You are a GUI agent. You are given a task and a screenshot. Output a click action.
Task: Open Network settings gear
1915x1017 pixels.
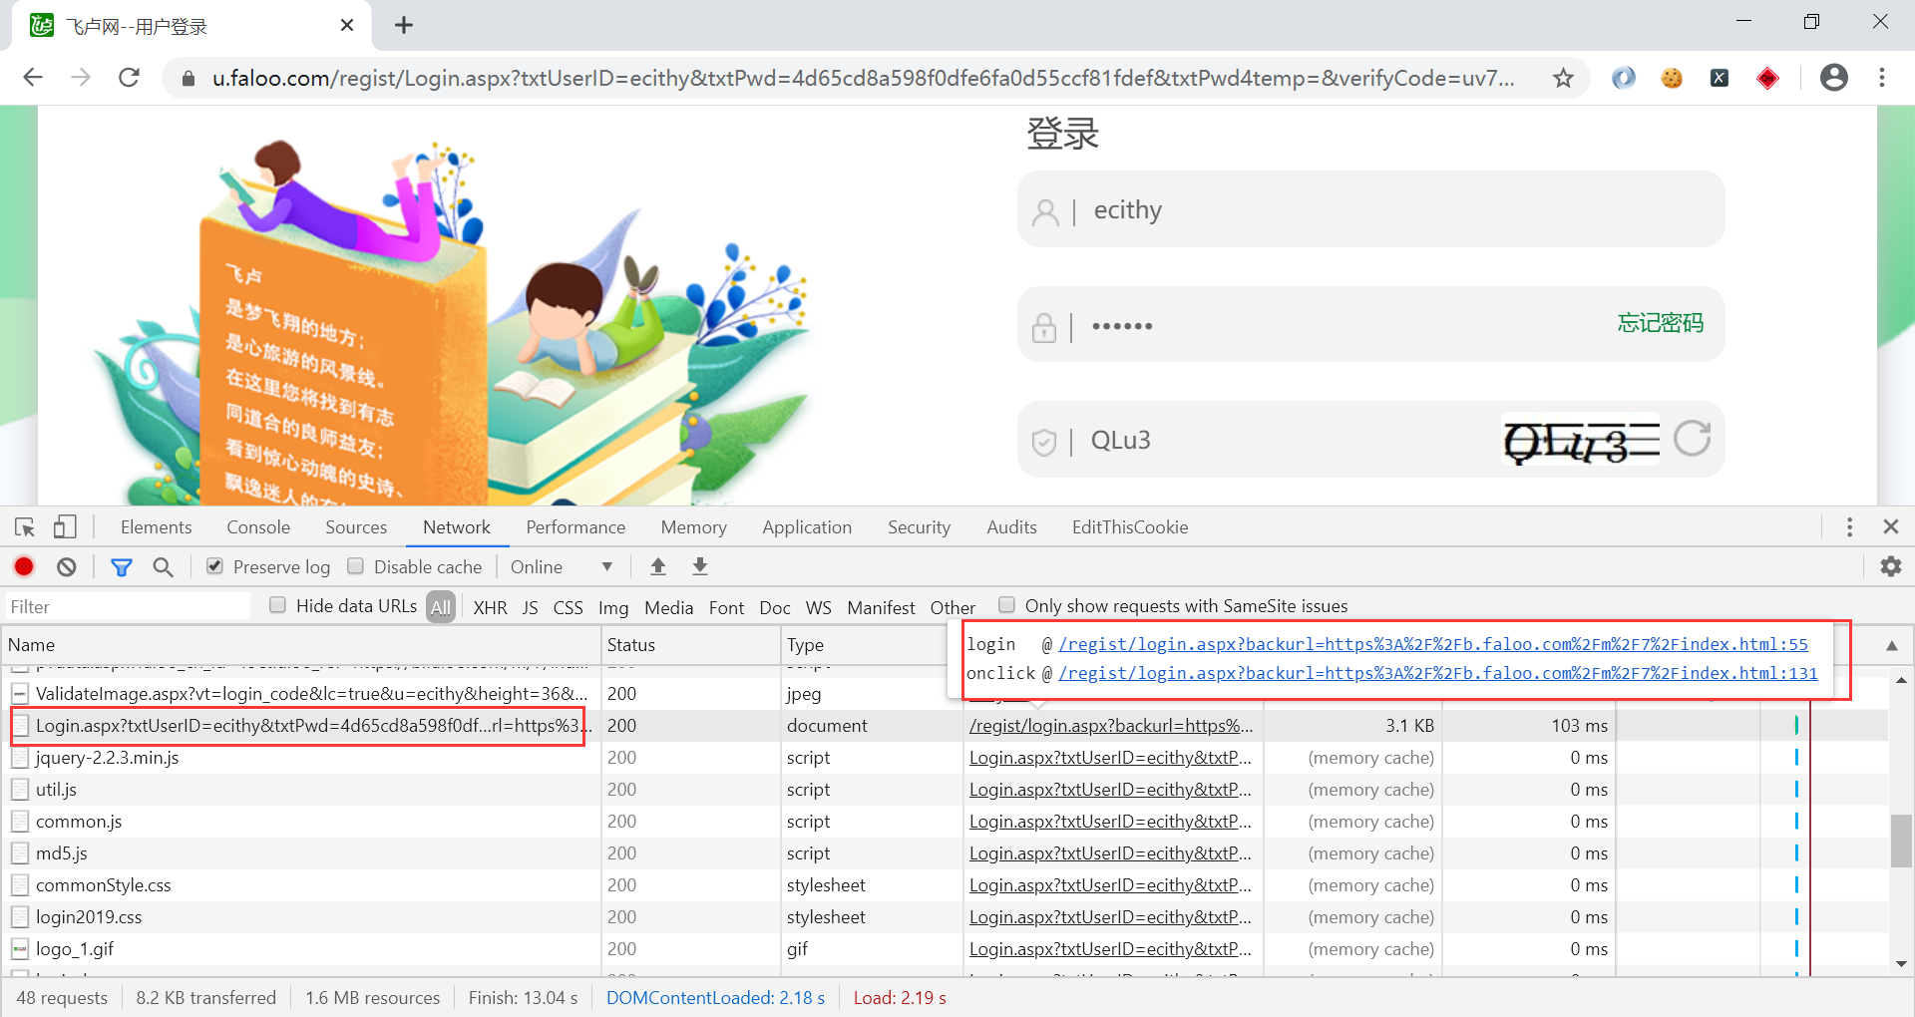tap(1890, 567)
